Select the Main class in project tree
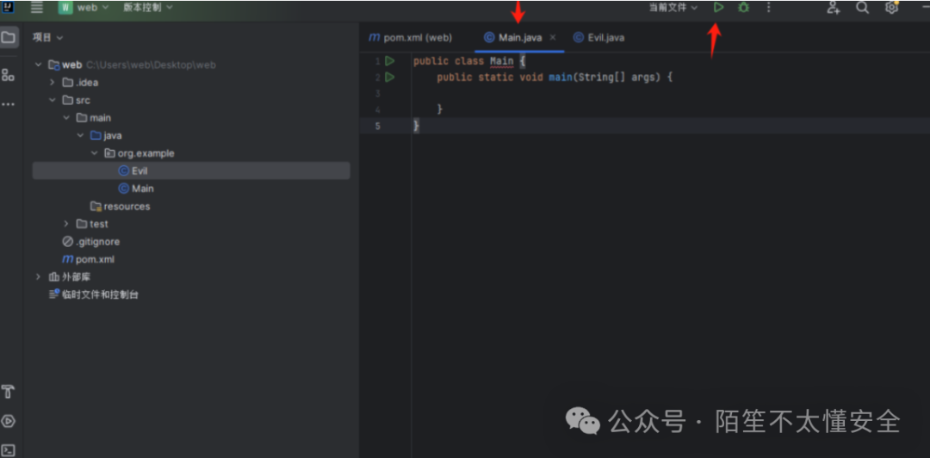930x458 pixels. pos(191,189)
